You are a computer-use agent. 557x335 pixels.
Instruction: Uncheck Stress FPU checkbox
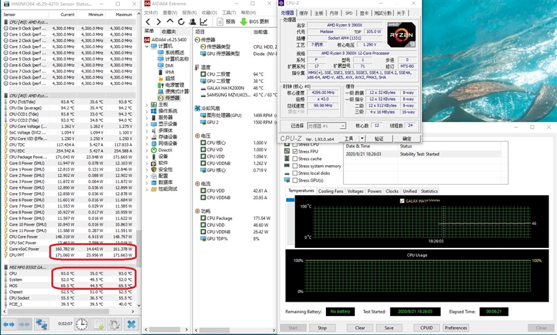(295, 151)
